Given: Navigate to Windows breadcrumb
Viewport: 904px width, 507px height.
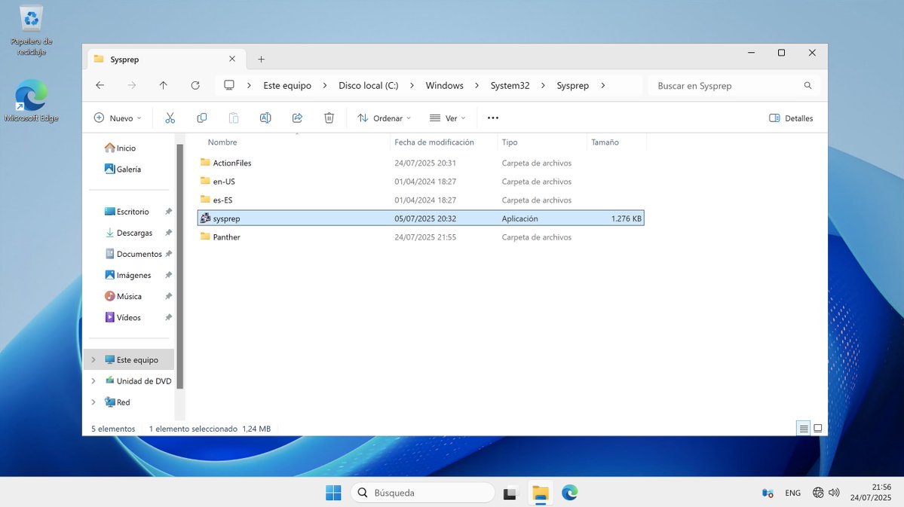Looking at the screenshot, I should point(445,85).
